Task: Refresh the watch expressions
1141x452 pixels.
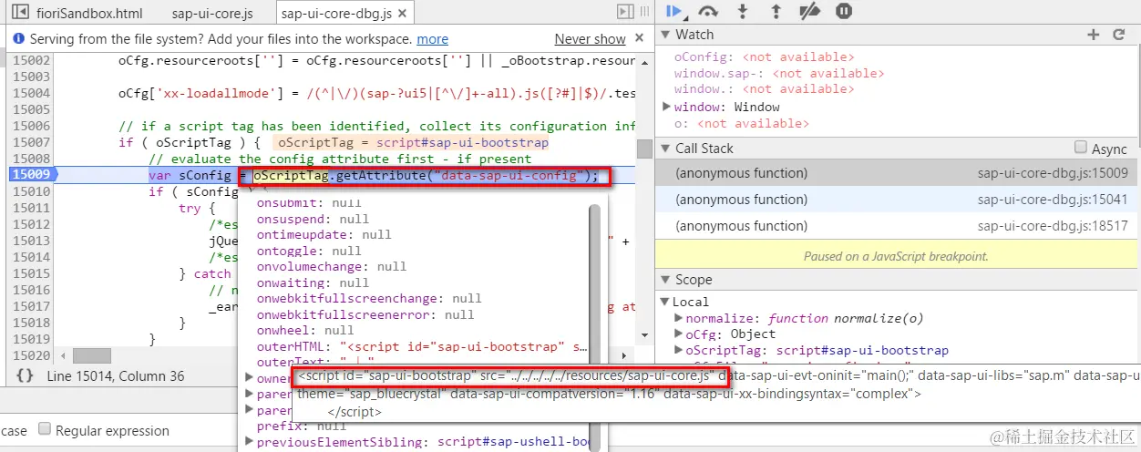Action: tap(1119, 35)
